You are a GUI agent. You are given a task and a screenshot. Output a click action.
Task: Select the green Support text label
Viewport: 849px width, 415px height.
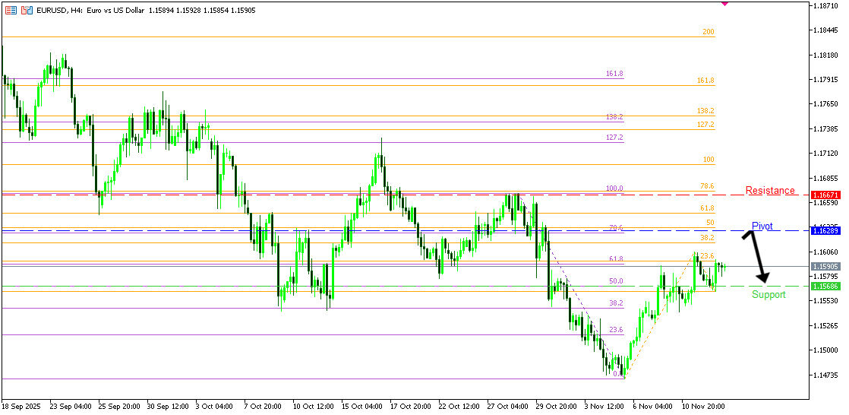[x=769, y=295]
